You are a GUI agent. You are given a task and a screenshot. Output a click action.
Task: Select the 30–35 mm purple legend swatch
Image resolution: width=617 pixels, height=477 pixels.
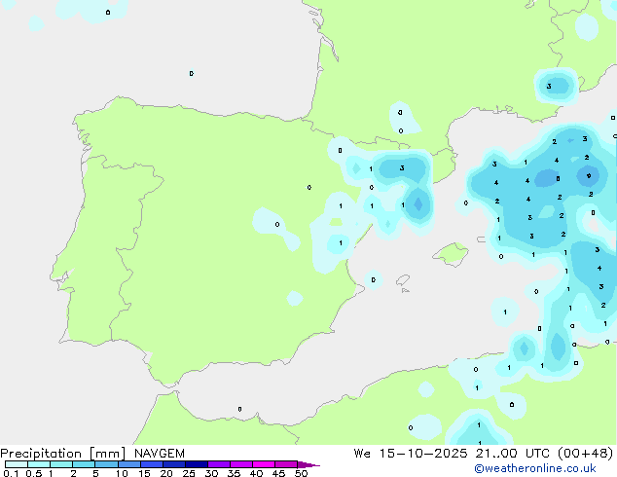click(x=219, y=464)
